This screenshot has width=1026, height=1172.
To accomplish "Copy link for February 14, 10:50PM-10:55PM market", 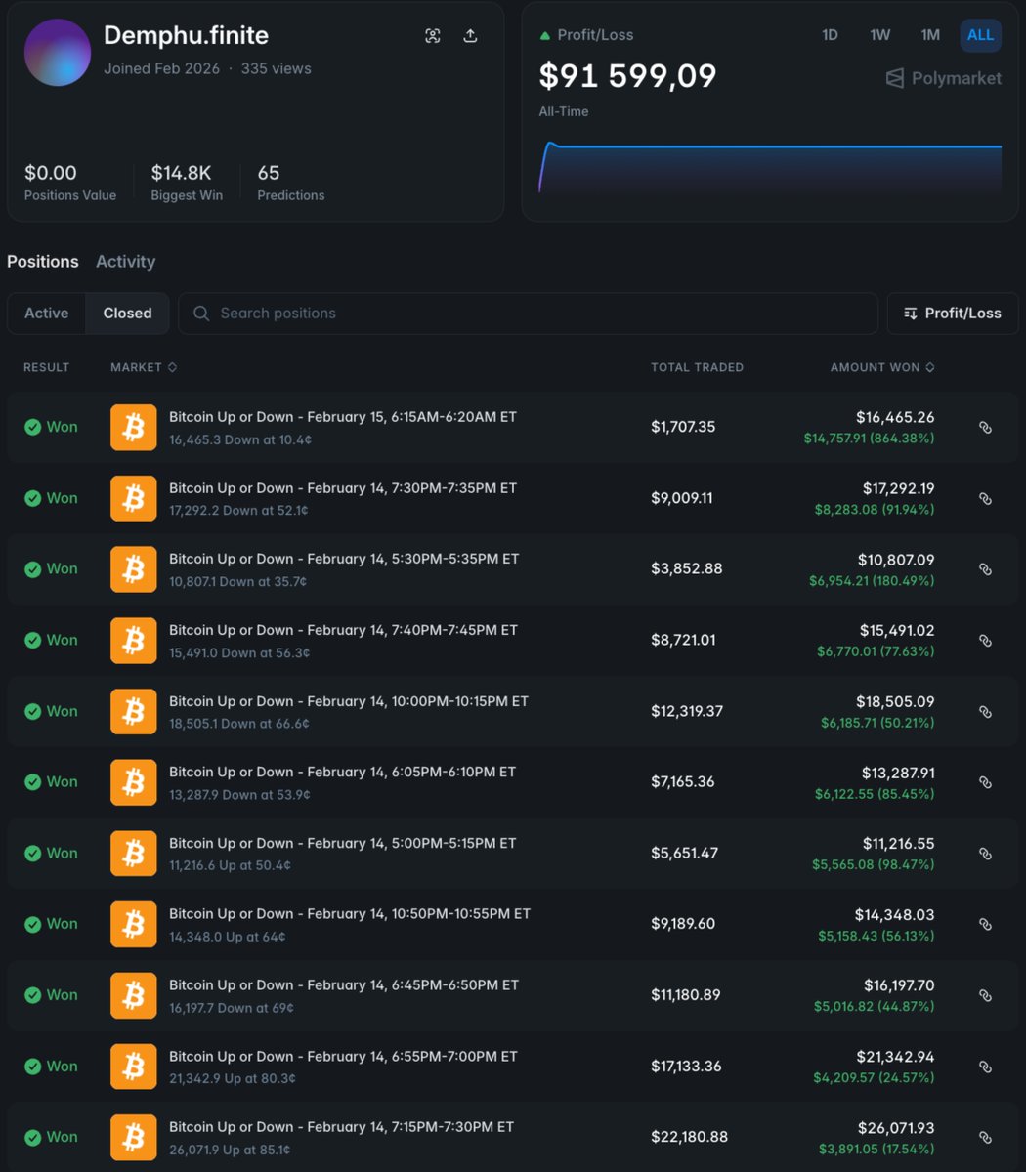I will tap(985, 924).
